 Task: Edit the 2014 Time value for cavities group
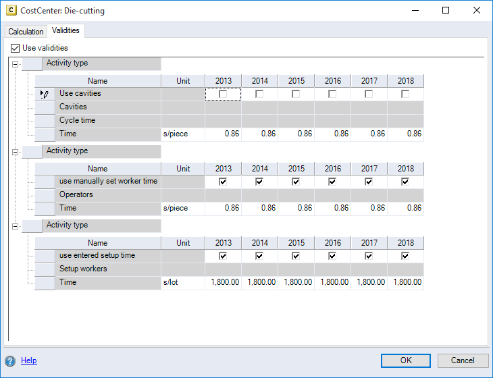[260, 134]
